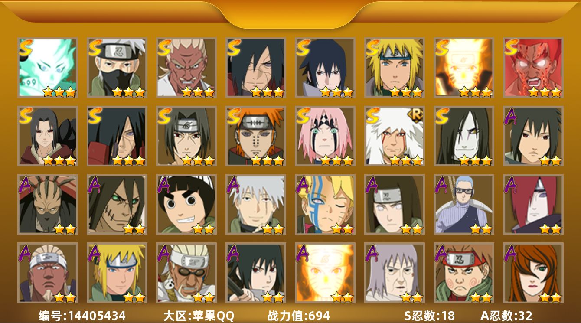Click the R badge on Jiraiya's portrait
This screenshot has width=581, height=323.
(x=416, y=114)
